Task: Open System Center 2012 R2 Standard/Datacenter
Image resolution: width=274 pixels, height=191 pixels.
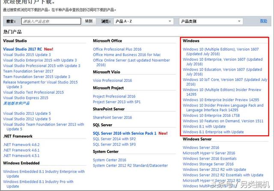Action: click(130, 165)
